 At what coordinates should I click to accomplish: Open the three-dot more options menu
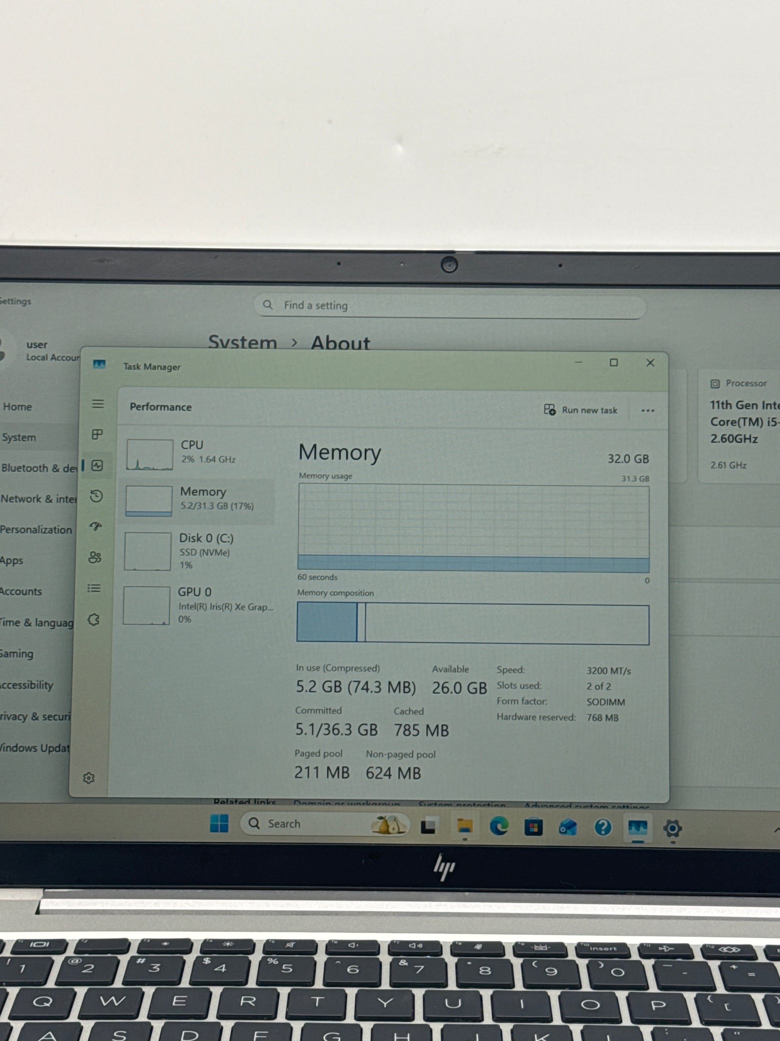coord(647,410)
